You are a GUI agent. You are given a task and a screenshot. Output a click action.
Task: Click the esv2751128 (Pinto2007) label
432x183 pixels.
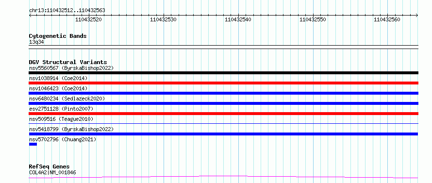(x=61, y=109)
